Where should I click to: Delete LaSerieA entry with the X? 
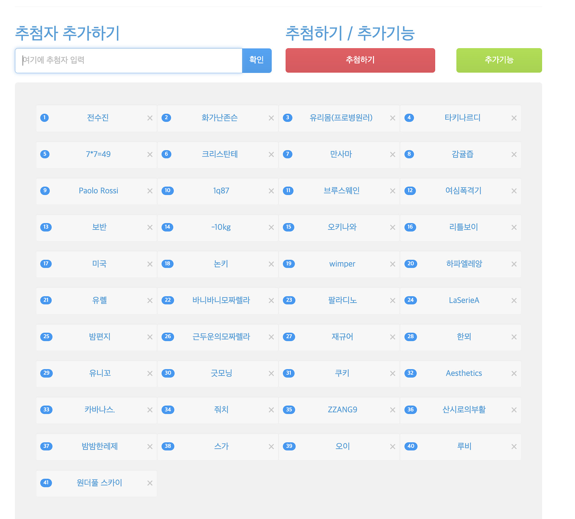[x=514, y=301]
